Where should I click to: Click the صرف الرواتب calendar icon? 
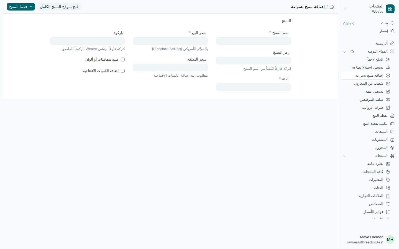coord(388,108)
